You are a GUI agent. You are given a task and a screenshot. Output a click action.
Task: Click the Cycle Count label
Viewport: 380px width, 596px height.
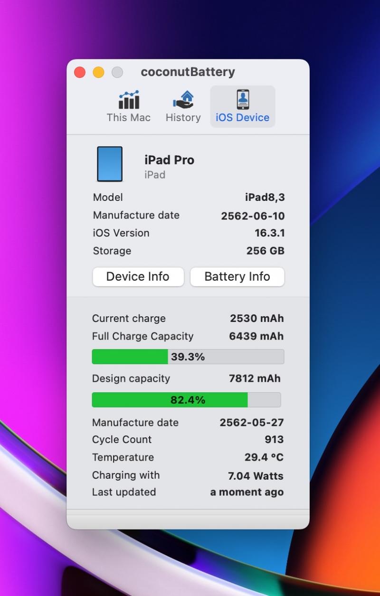(122, 440)
